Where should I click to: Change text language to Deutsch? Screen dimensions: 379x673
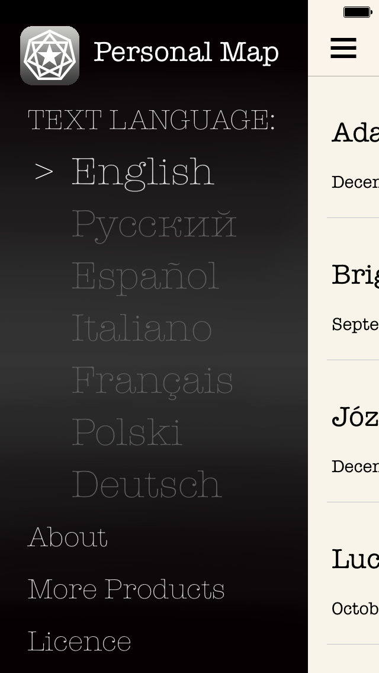point(146,484)
